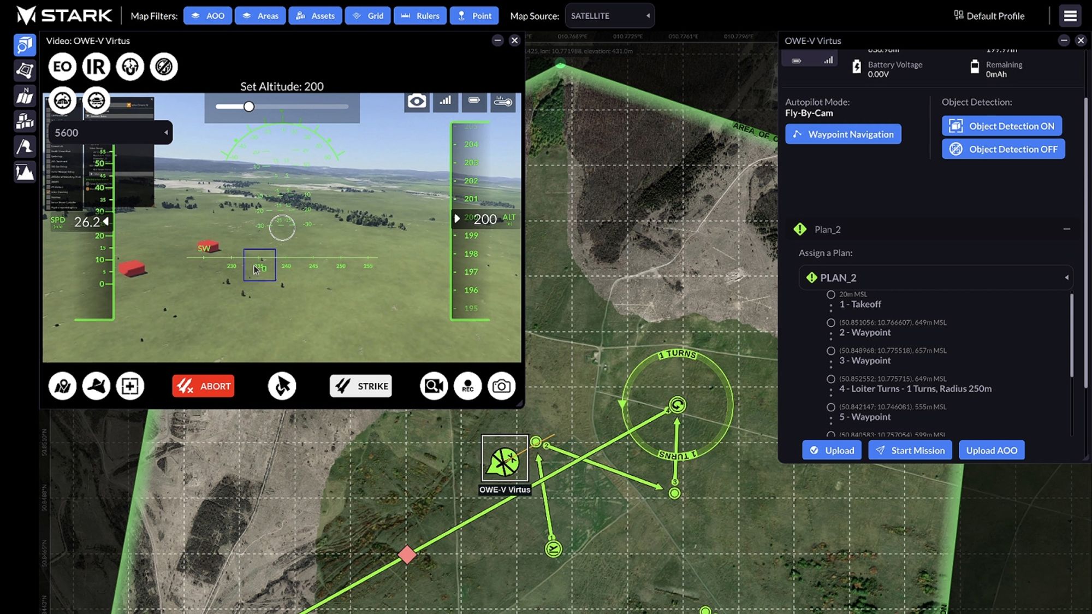This screenshot has width=1092, height=614.
Task: Toggle the Grid map filter
Action: click(368, 16)
